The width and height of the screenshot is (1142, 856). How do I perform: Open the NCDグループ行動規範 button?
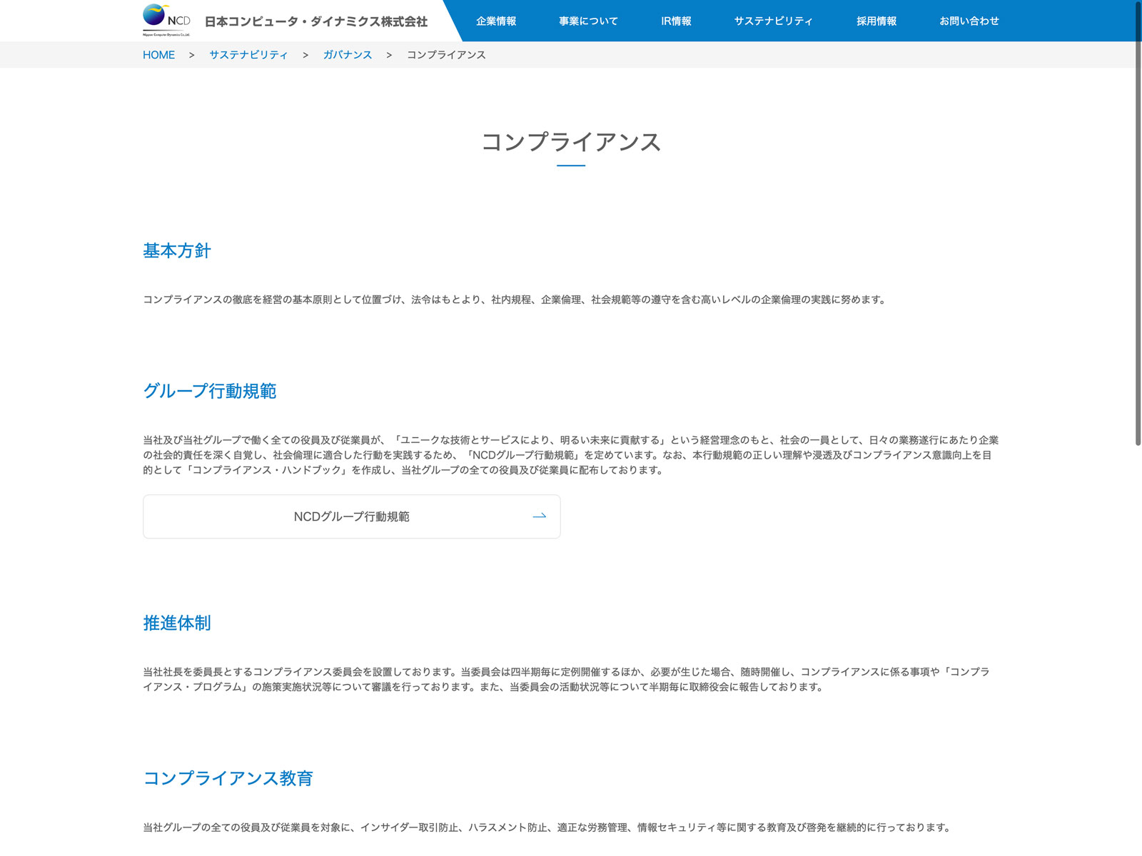click(x=351, y=516)
